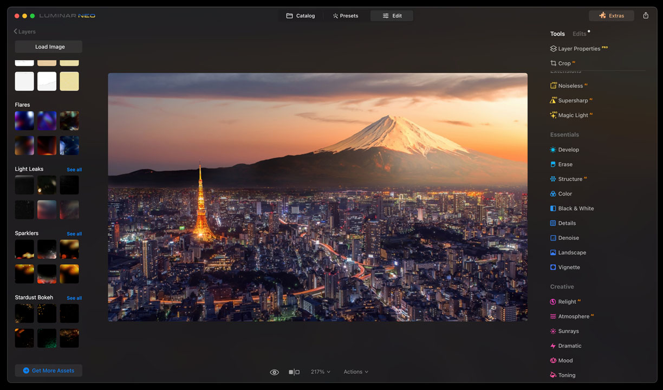The height and width of the screenshot is (390, 663).
Task: Click the Load Image button
Action: tap(49, 47)
